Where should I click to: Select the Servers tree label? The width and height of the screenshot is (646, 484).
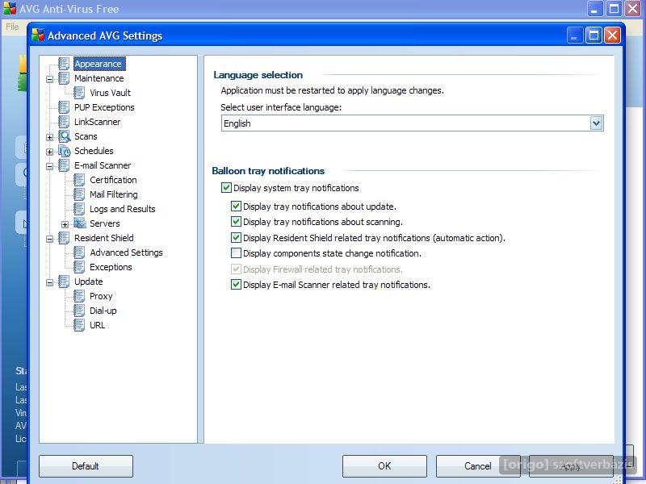[x=105, y=223]
